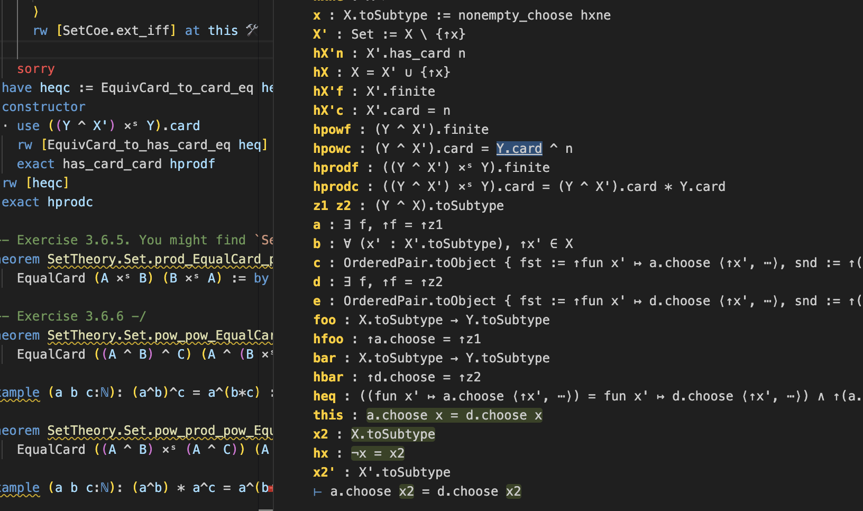Click the 'exact hprodc' line in the editor
The height and width of the screenshot is (511, 863).
point(48,202)
